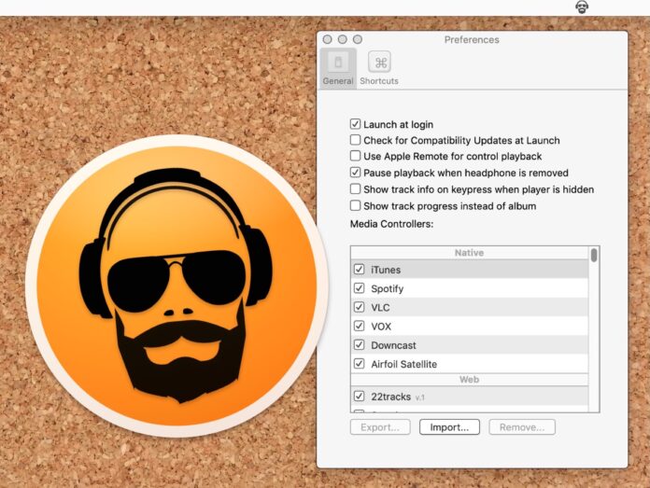Click the Import... button
The width and height of the screenshot is (650, 488).
pyautogui.click(x=449, y=427)
